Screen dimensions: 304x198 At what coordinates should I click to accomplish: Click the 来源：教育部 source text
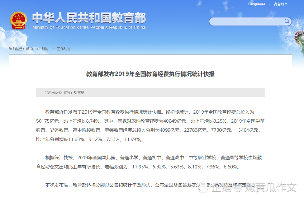point(74,93)
